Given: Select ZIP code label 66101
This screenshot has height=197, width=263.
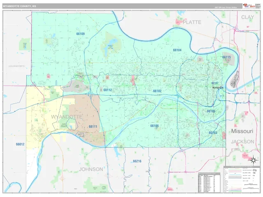Looking at the screenshot, I should 215,83.
